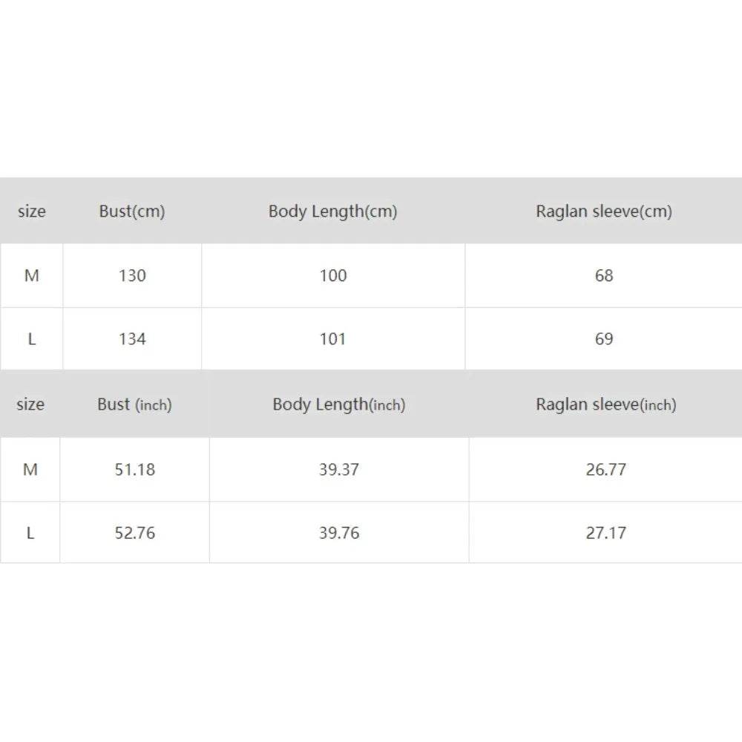Select the Body Length(cm) header cell
Image resolution: width=742 pixels, height=742 pixels.
click(x=332, y=211)
